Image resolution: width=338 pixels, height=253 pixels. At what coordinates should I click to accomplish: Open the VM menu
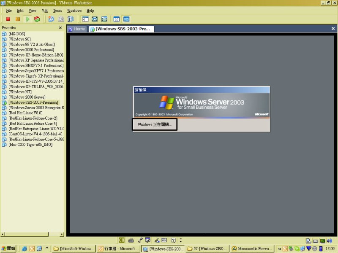45,11
